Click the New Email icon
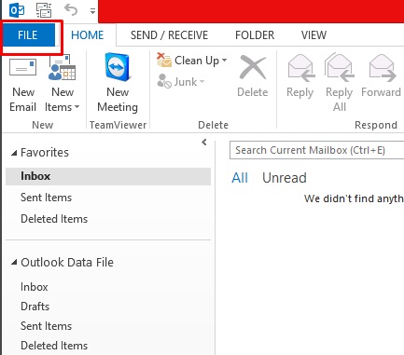This screenshot has width=404, height=355. [x=22, y=68]
